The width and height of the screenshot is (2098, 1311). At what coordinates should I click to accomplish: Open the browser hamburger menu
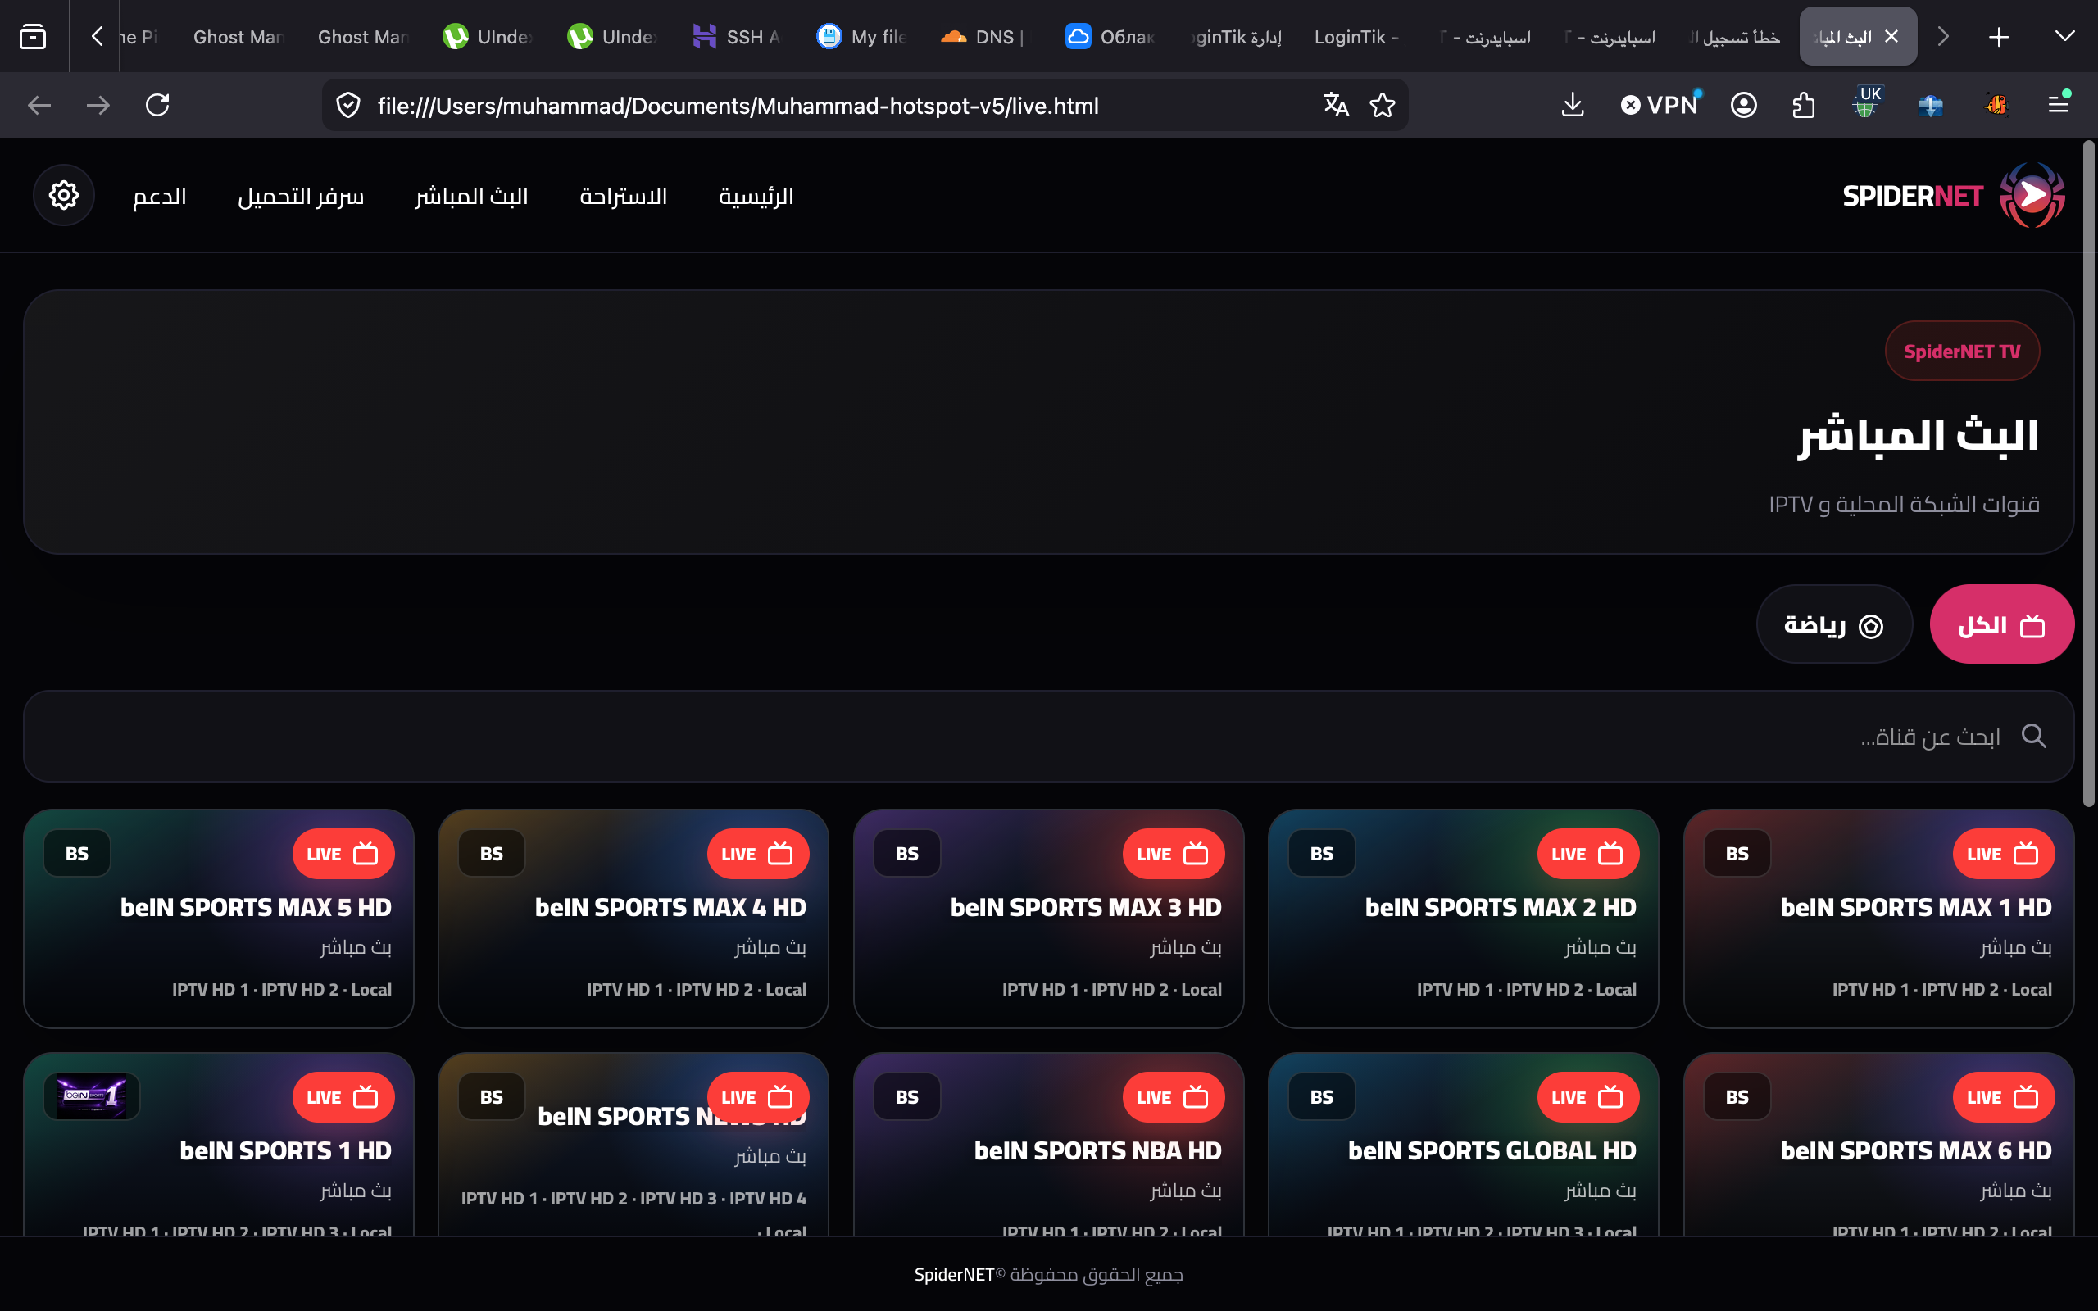[2059, 105]
